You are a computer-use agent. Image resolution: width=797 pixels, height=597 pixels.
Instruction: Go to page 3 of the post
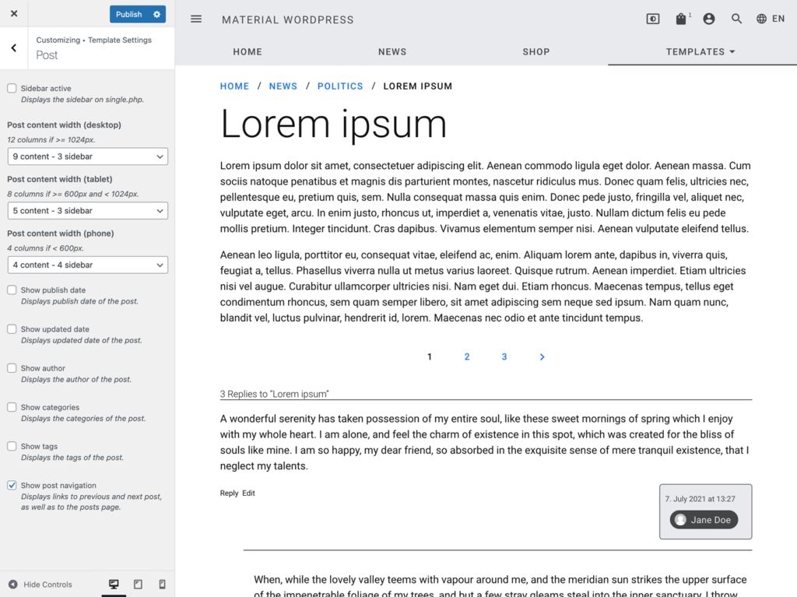(504, 357)
